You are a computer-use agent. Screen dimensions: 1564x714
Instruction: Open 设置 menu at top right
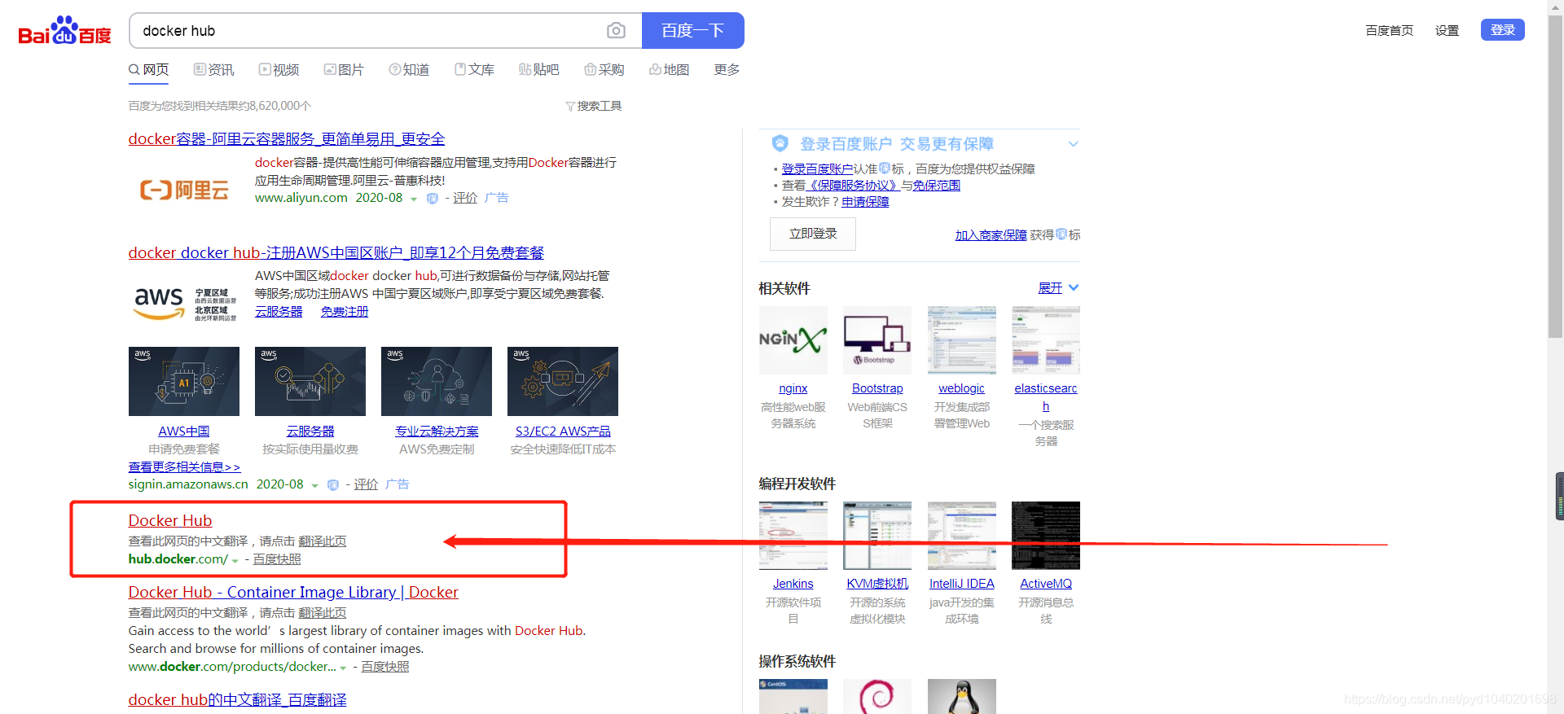(1447, 31)
